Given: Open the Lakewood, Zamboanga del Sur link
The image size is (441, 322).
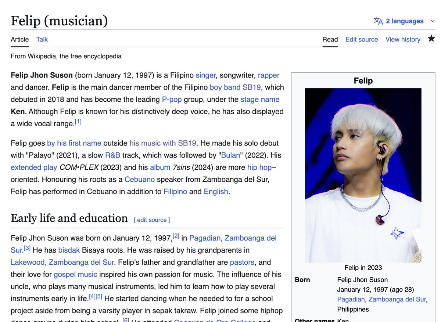Looking at the screenshot, I should 62,262.
